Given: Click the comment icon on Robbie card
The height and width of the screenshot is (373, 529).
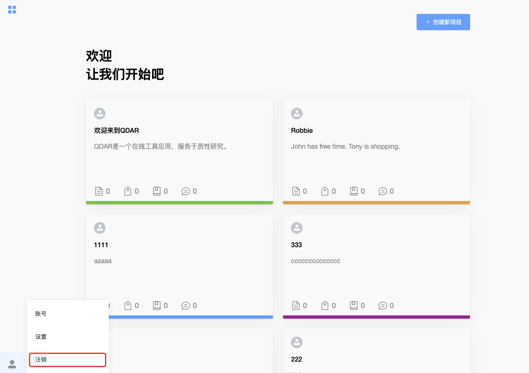Looking at the screenshot, I should pos(383,191).
